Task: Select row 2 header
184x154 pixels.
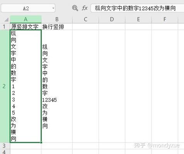Action: coord(5,86)
